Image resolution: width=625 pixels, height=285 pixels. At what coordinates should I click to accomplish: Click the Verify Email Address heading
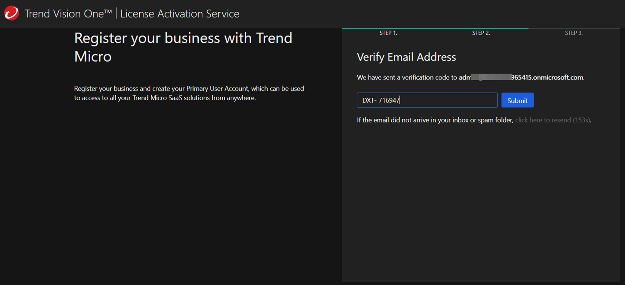[x=406, y=57]
